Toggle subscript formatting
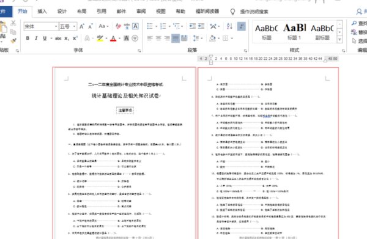 (67, 39)
